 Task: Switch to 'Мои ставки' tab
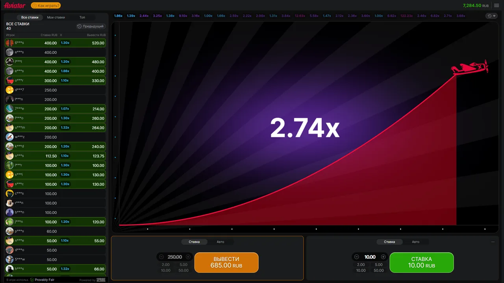[56, 17]
